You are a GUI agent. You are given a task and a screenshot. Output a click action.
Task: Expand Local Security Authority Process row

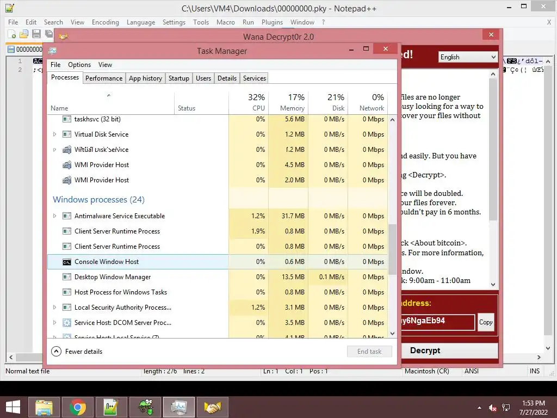coord(54,308)
